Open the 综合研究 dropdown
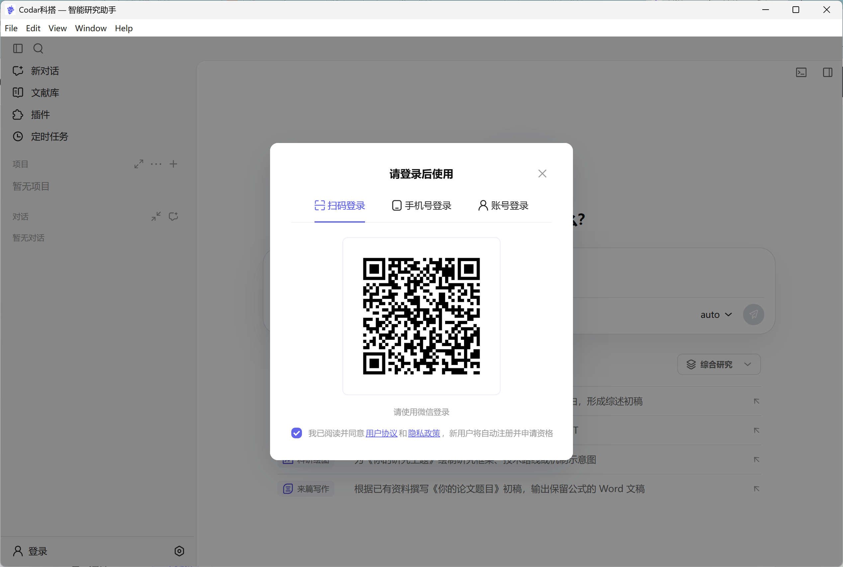 718,365
